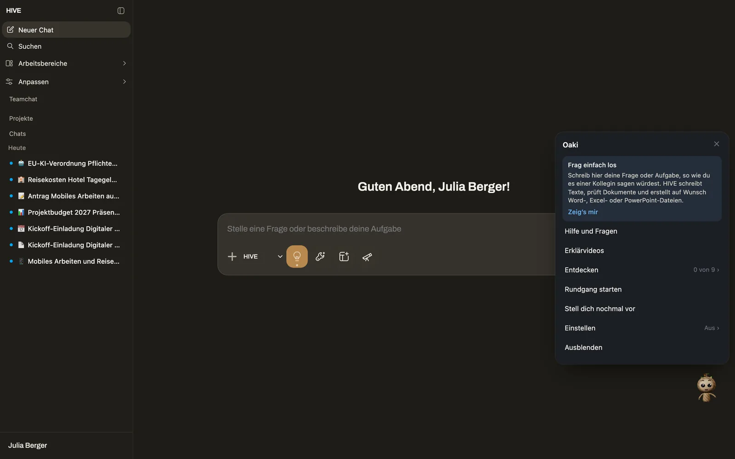Start a Neuer Chat
This screenshot has width=735, height=459.
point(66,30)
